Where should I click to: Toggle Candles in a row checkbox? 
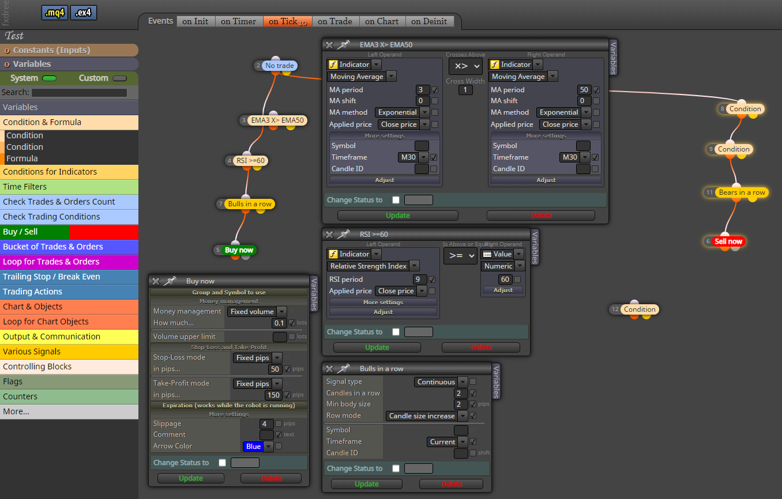coord(473,393)
